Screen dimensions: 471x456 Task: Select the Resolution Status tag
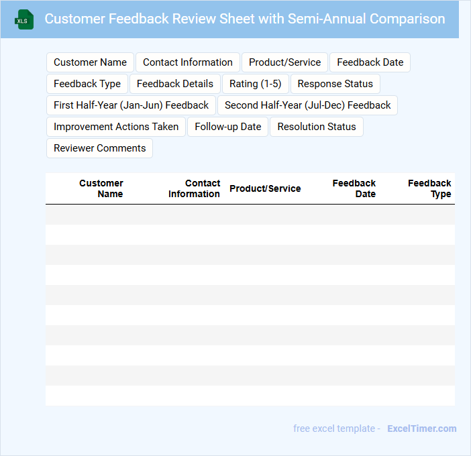(x=317, y=127)
